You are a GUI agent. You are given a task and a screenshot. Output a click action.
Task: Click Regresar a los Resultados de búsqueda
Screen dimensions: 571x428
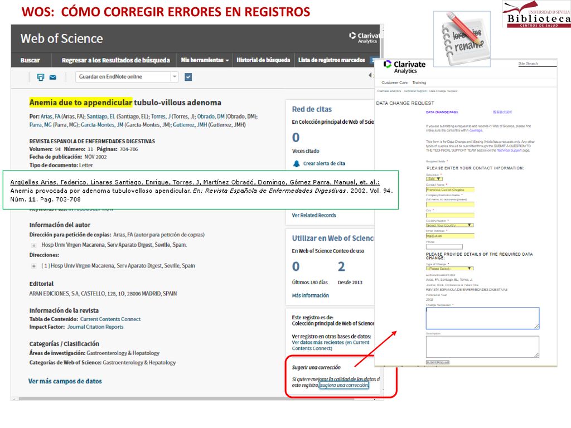(116, 60)
